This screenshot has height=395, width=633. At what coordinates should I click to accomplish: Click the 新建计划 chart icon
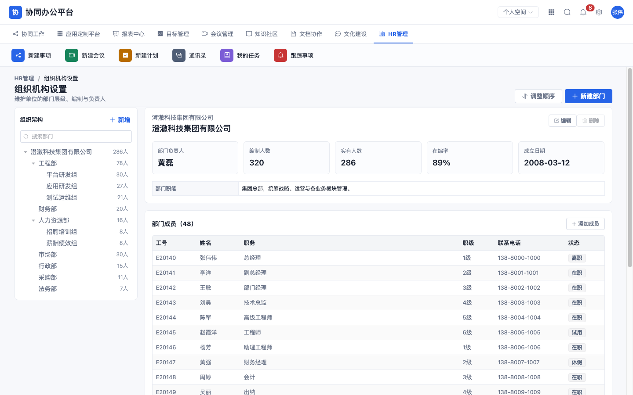coord(125,55)
